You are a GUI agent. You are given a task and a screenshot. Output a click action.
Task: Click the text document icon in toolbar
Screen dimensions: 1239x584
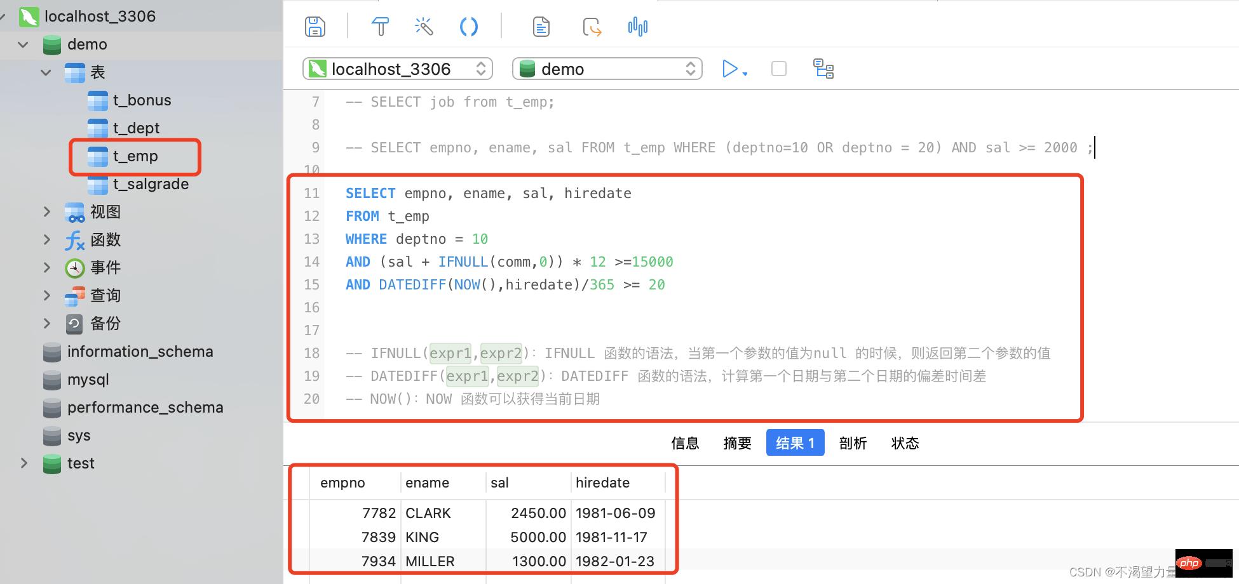coord(541,27)
